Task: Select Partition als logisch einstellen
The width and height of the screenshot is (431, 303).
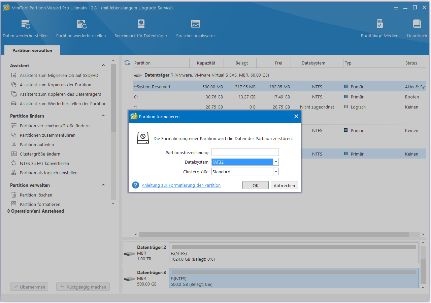Action: pos(48,173)
